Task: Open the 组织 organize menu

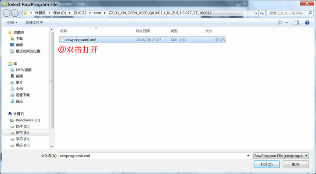Action: click(x=12, y=23)
